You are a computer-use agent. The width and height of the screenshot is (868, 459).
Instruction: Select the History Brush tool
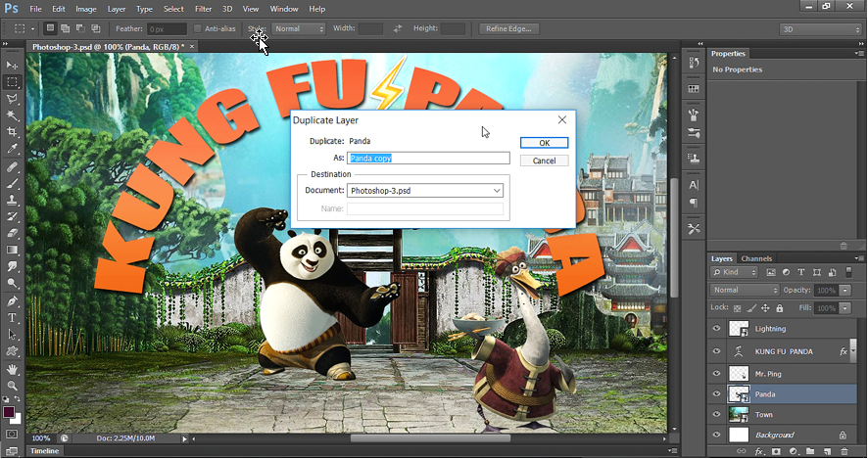click(12, 216)
